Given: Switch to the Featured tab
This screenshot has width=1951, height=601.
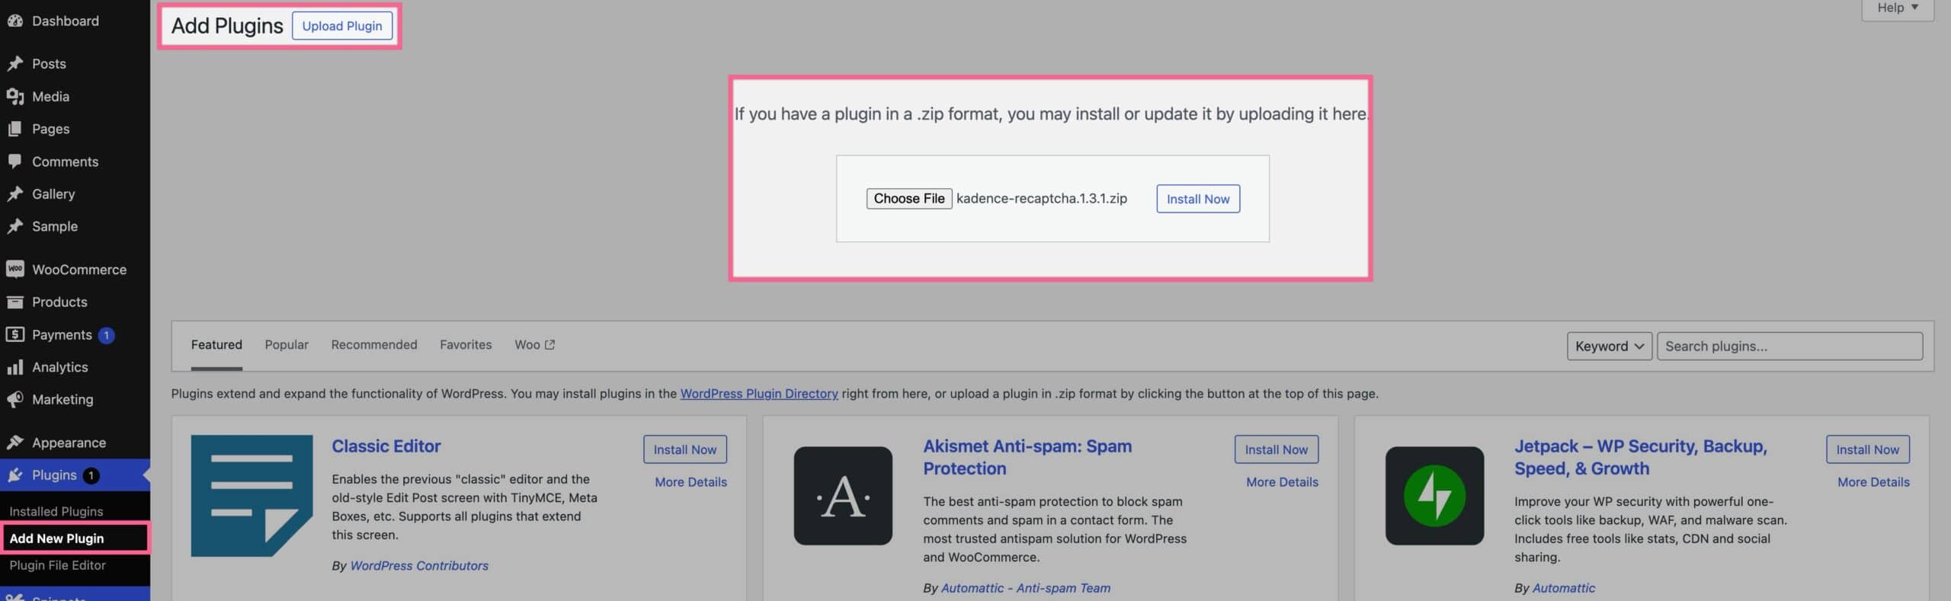Looking at the screenshot, I should (216, 345).
